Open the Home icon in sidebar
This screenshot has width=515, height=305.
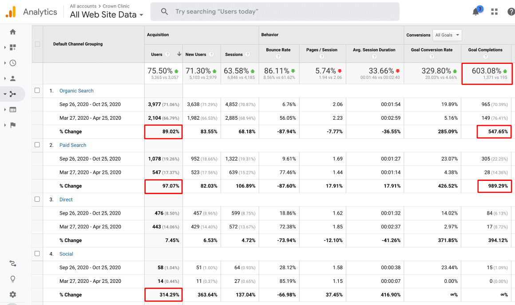point(12,32)
